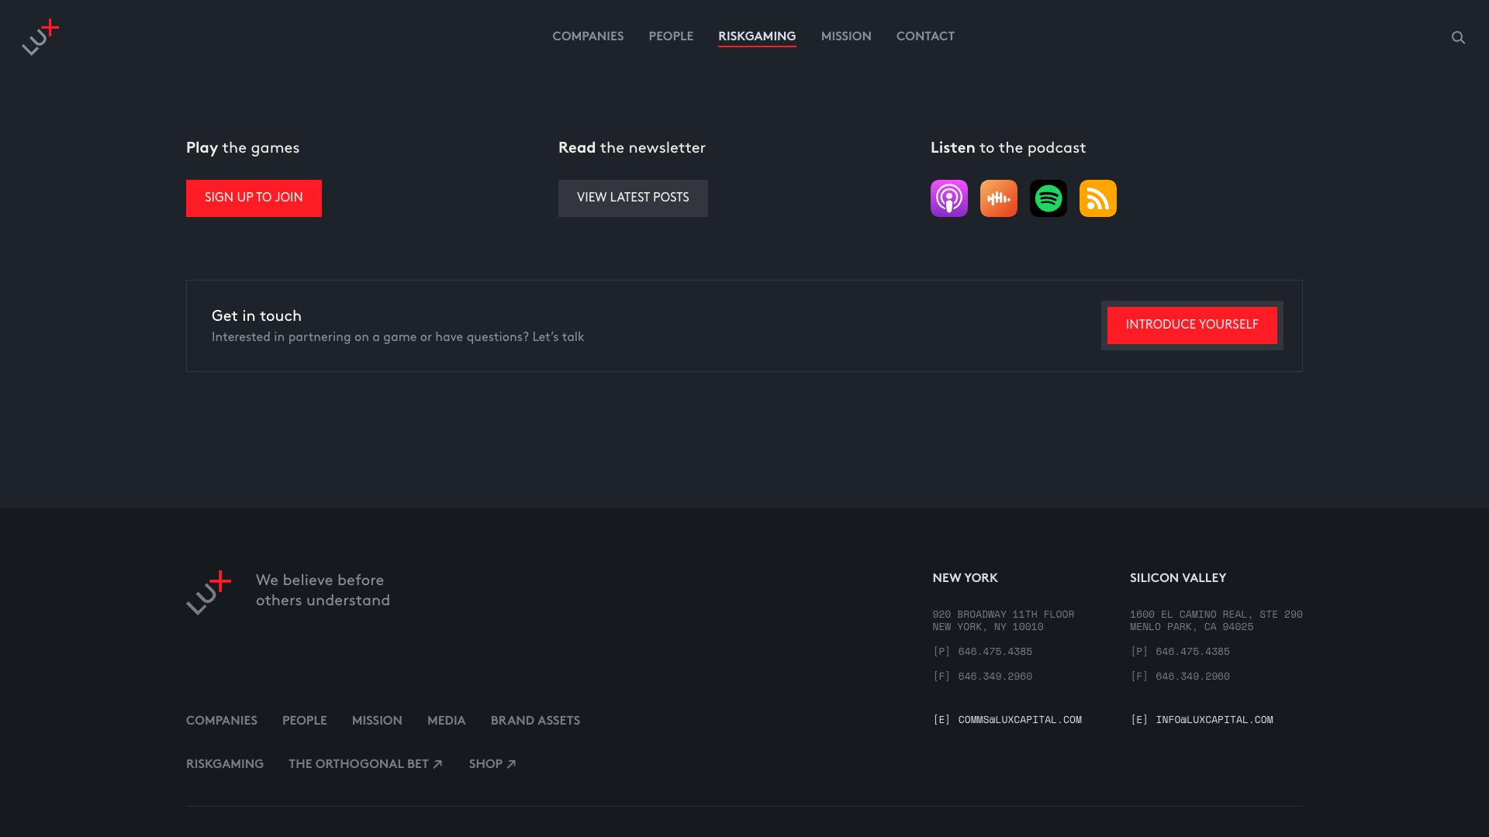Screen dimensions: 1489x837
Task: Select the CONTACT item in the header
Action: point(925,36)
